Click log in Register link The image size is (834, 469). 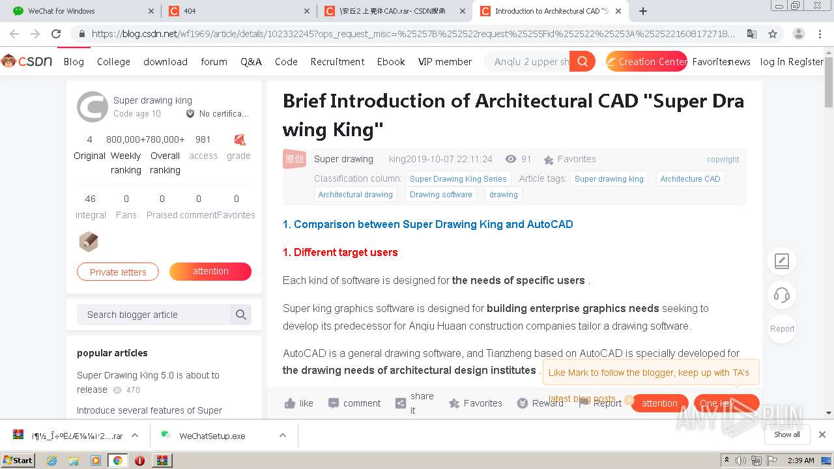coord(792,61)
